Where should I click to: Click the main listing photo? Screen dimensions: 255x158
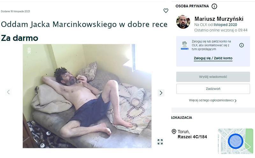pos(87,96)
